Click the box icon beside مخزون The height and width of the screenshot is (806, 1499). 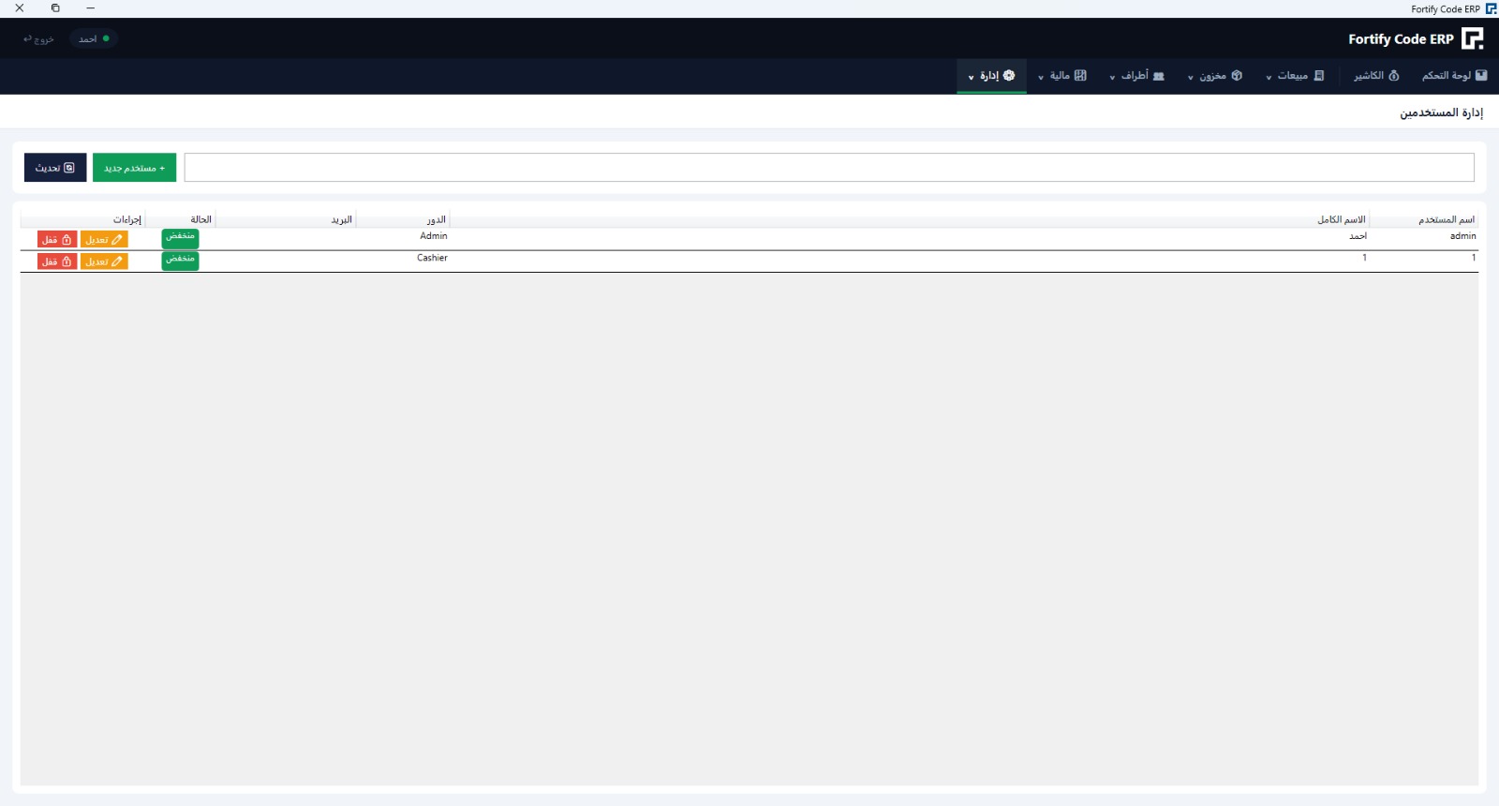(x=1237, y=75)
